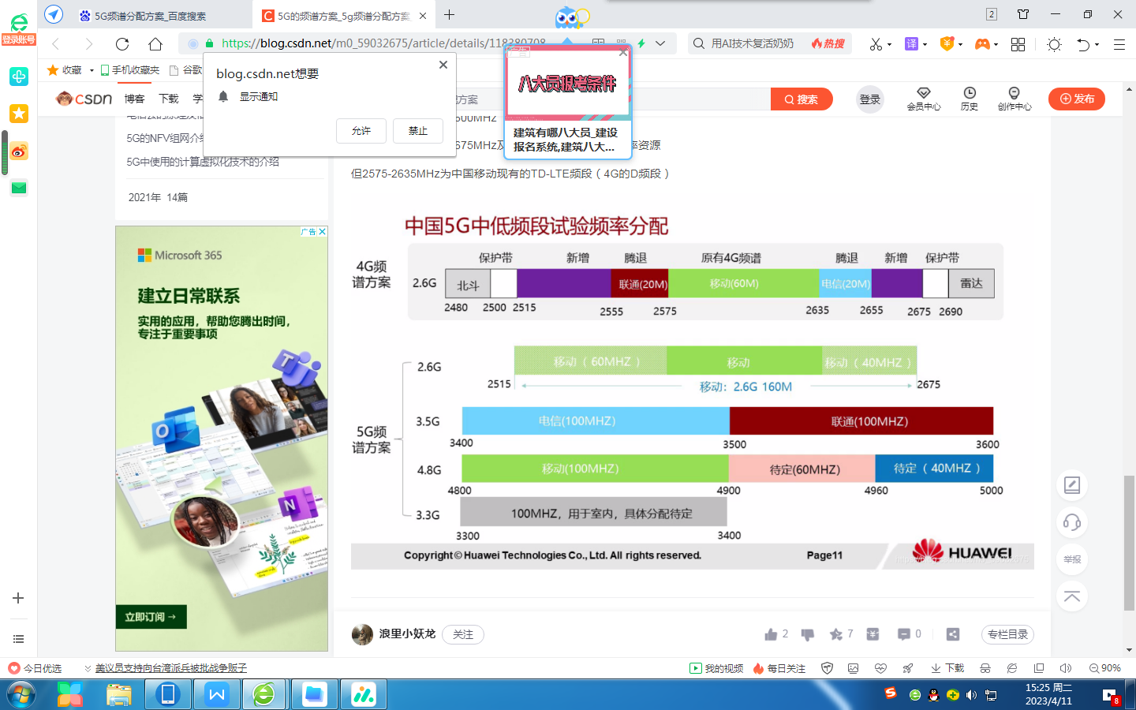
Task: Click 立即订阅 in the Microsoft 365 ad
Action: (151, 617)
